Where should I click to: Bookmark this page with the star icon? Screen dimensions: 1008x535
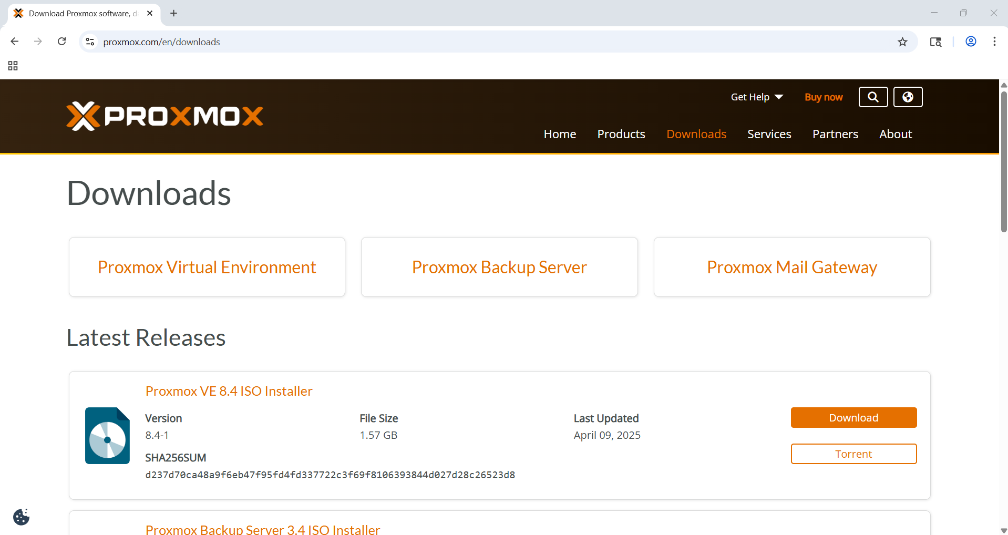(902, 42)
